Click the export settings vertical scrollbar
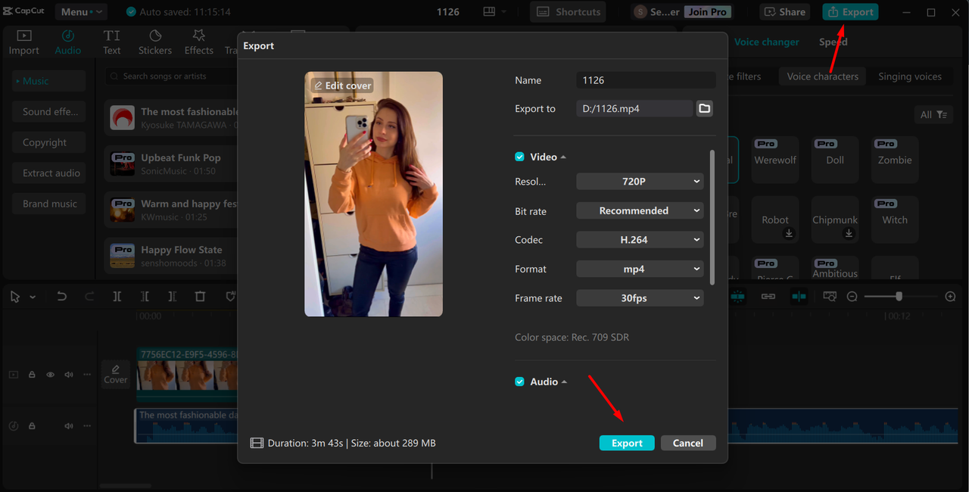Image resolution: width=969 pixels, height=492 pixels. pos(712,217)
